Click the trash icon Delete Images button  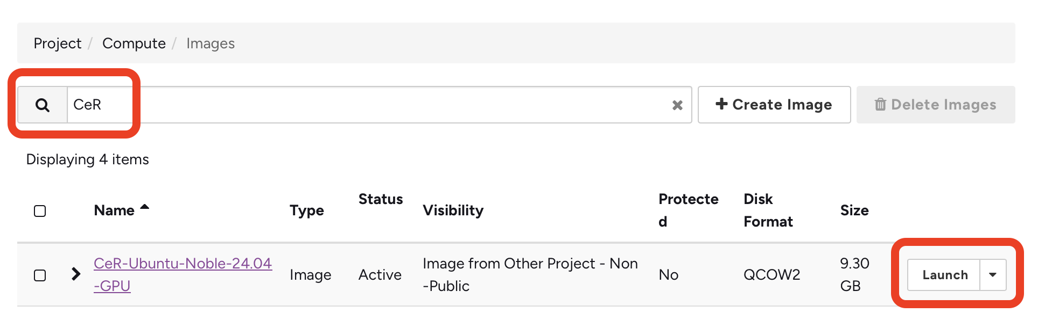point(935,105)
